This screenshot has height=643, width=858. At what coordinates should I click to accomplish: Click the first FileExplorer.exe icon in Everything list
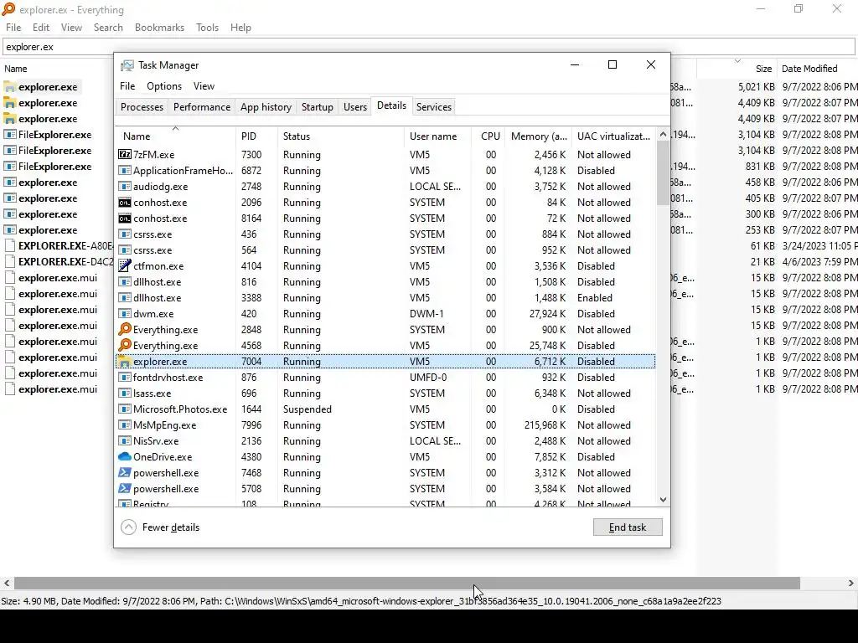coord(10,135)
